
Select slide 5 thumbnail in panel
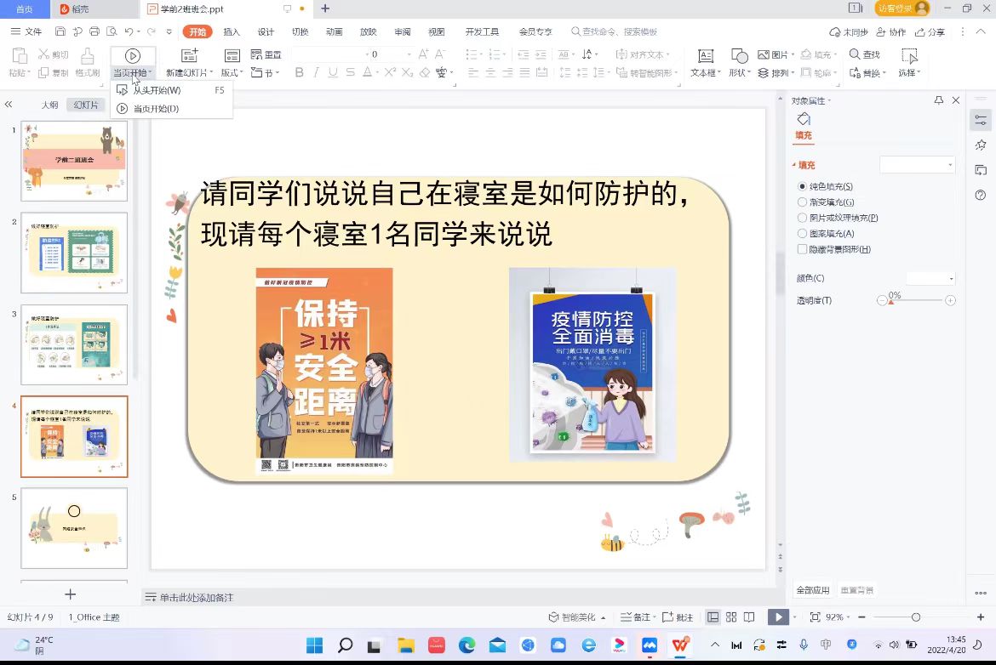click(x=74, y=527)
